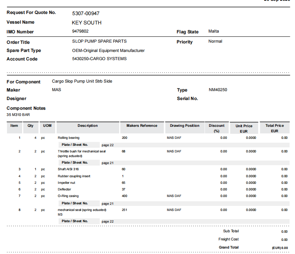Select Throttle bush for mechanical seal description

[x=82, y=154]
